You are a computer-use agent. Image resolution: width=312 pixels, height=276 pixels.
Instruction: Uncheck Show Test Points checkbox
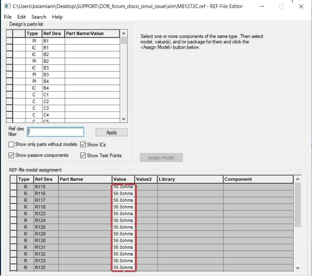[x=83, y=155]
